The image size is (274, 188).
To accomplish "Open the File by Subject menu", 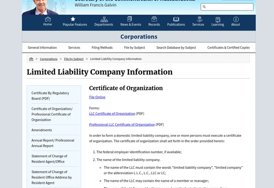I will [x=134, y=48].
